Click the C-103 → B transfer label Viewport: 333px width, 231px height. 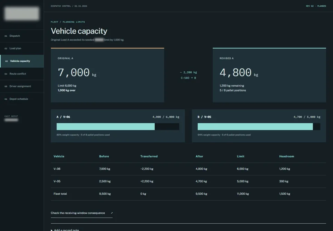[188, 78]
